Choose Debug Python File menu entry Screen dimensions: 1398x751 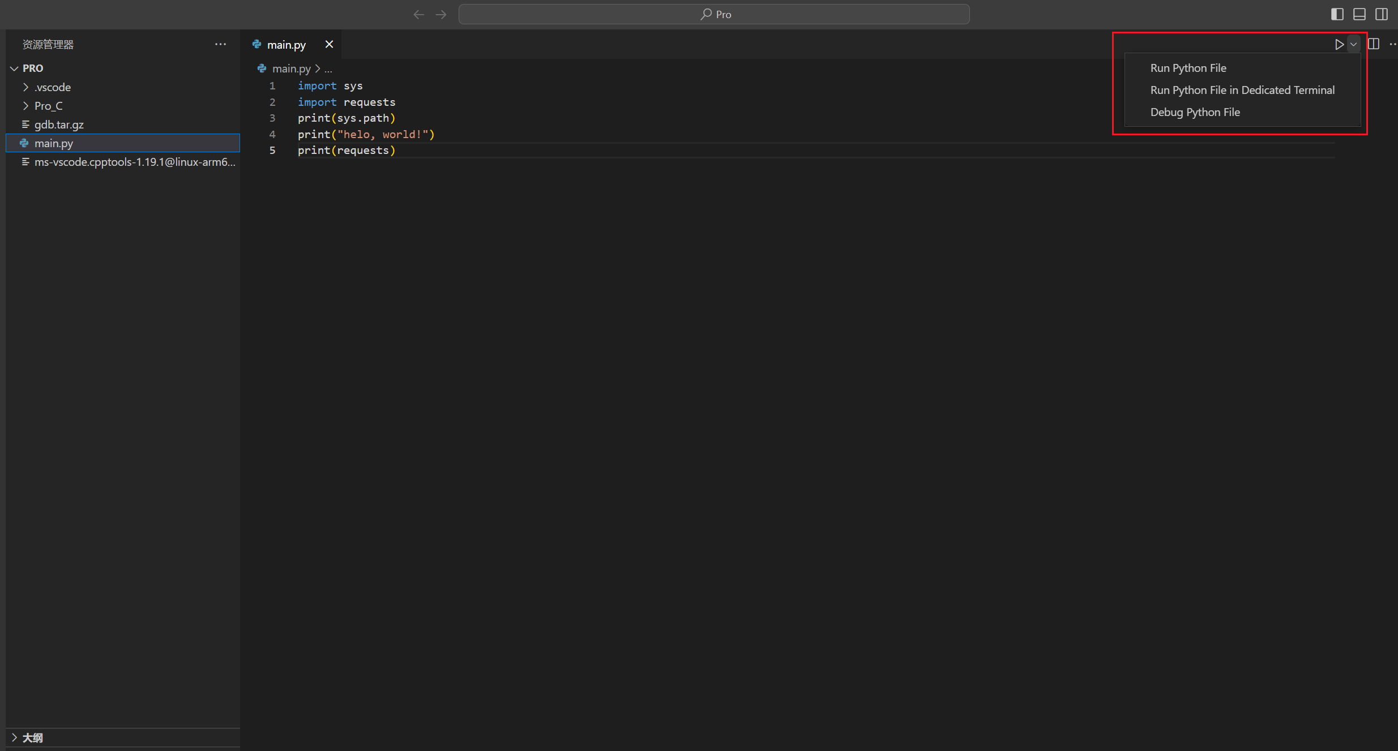coord(1242,112)
